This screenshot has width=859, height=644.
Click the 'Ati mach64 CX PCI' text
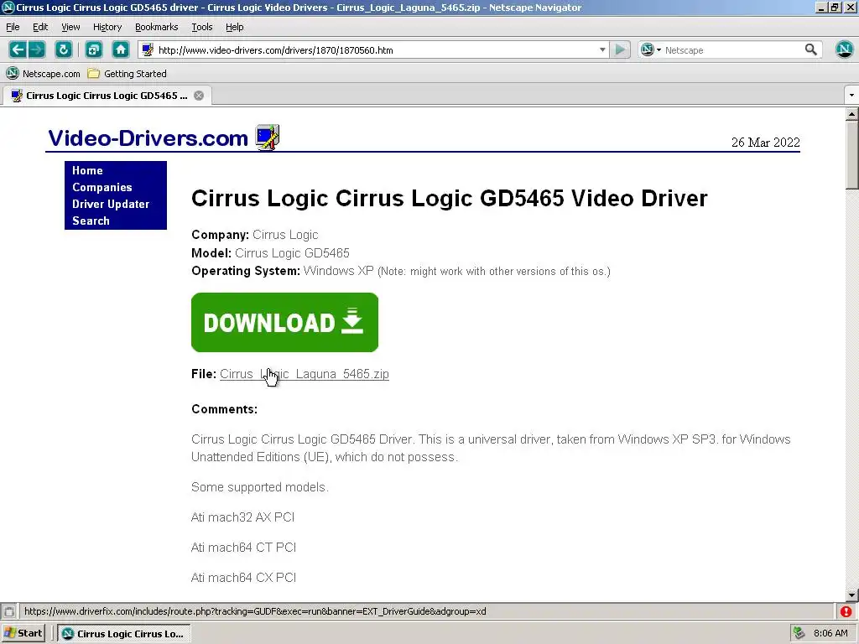(243, 578)
